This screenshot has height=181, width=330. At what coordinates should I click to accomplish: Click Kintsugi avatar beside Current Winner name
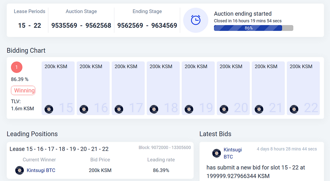click(20, 170)
